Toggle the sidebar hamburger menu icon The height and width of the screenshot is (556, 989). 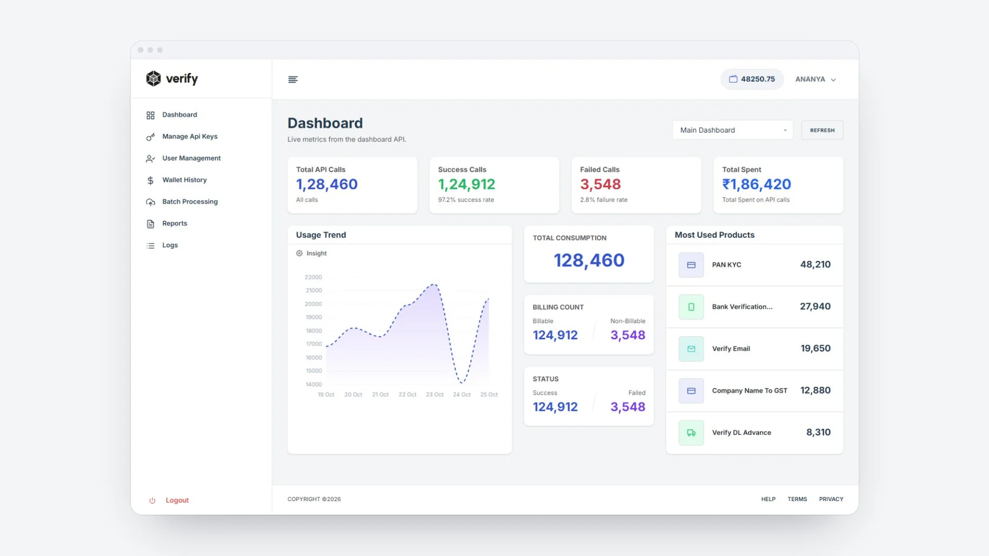pyautogui.click(x=293, y=79)
